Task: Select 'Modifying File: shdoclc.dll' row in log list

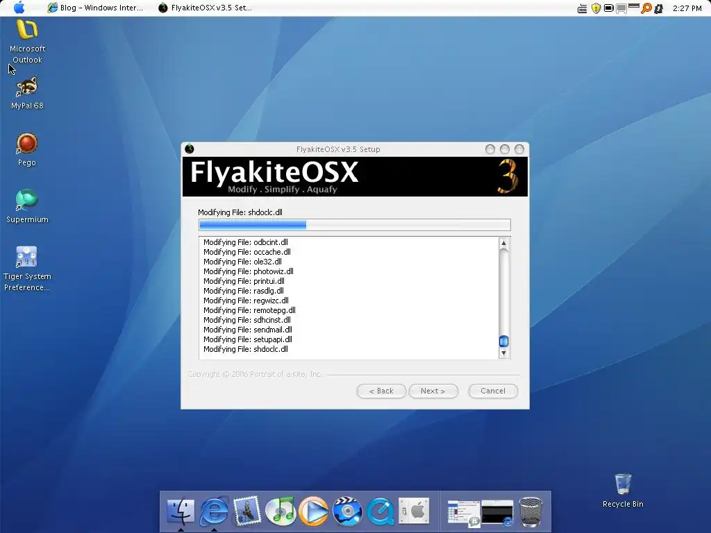Action: point(246,350)
